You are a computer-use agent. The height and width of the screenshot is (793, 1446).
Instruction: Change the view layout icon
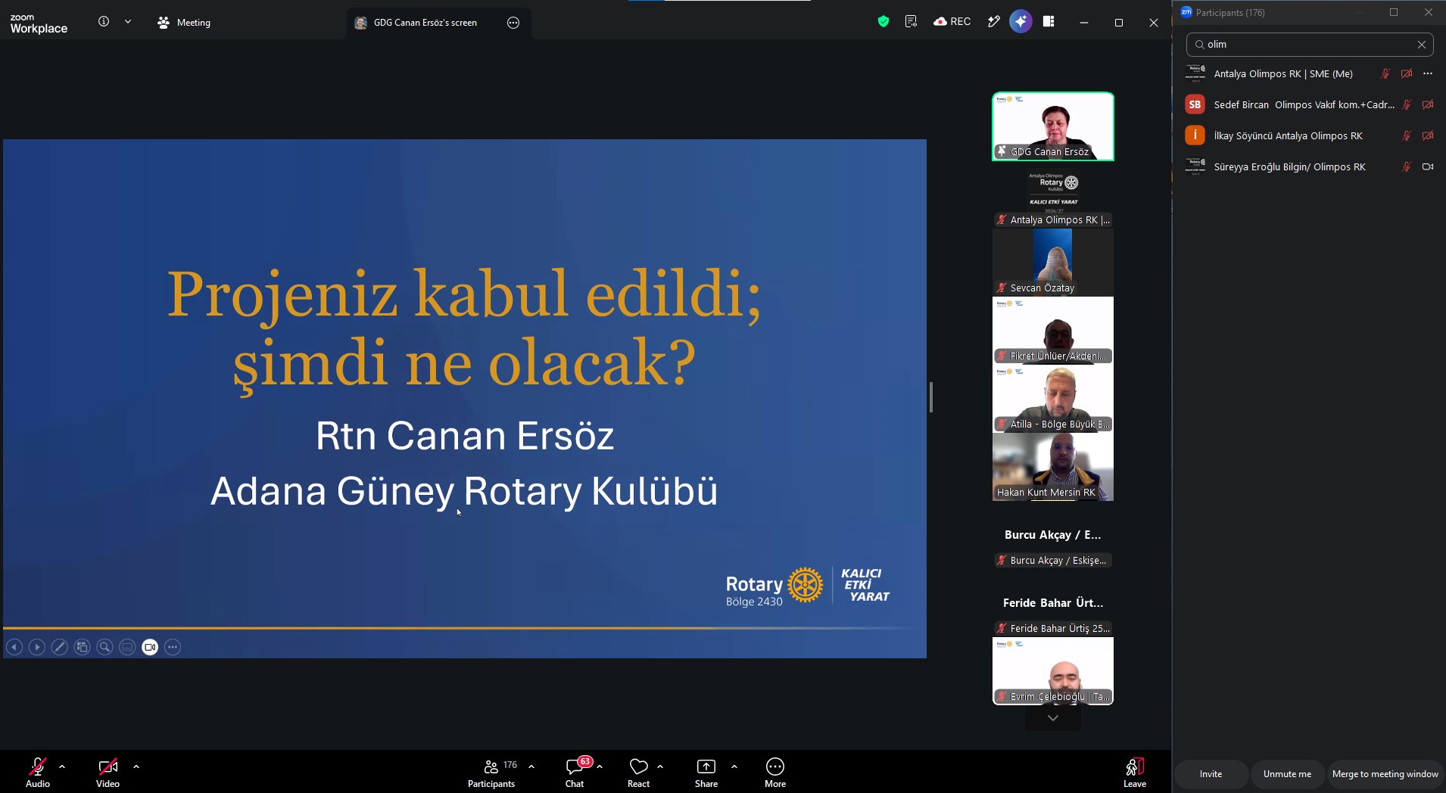click(1049, 22)
